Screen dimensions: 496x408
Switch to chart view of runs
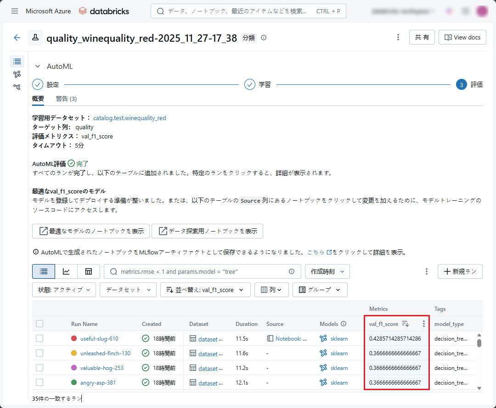pyautogui.click(x=66, y=271)
